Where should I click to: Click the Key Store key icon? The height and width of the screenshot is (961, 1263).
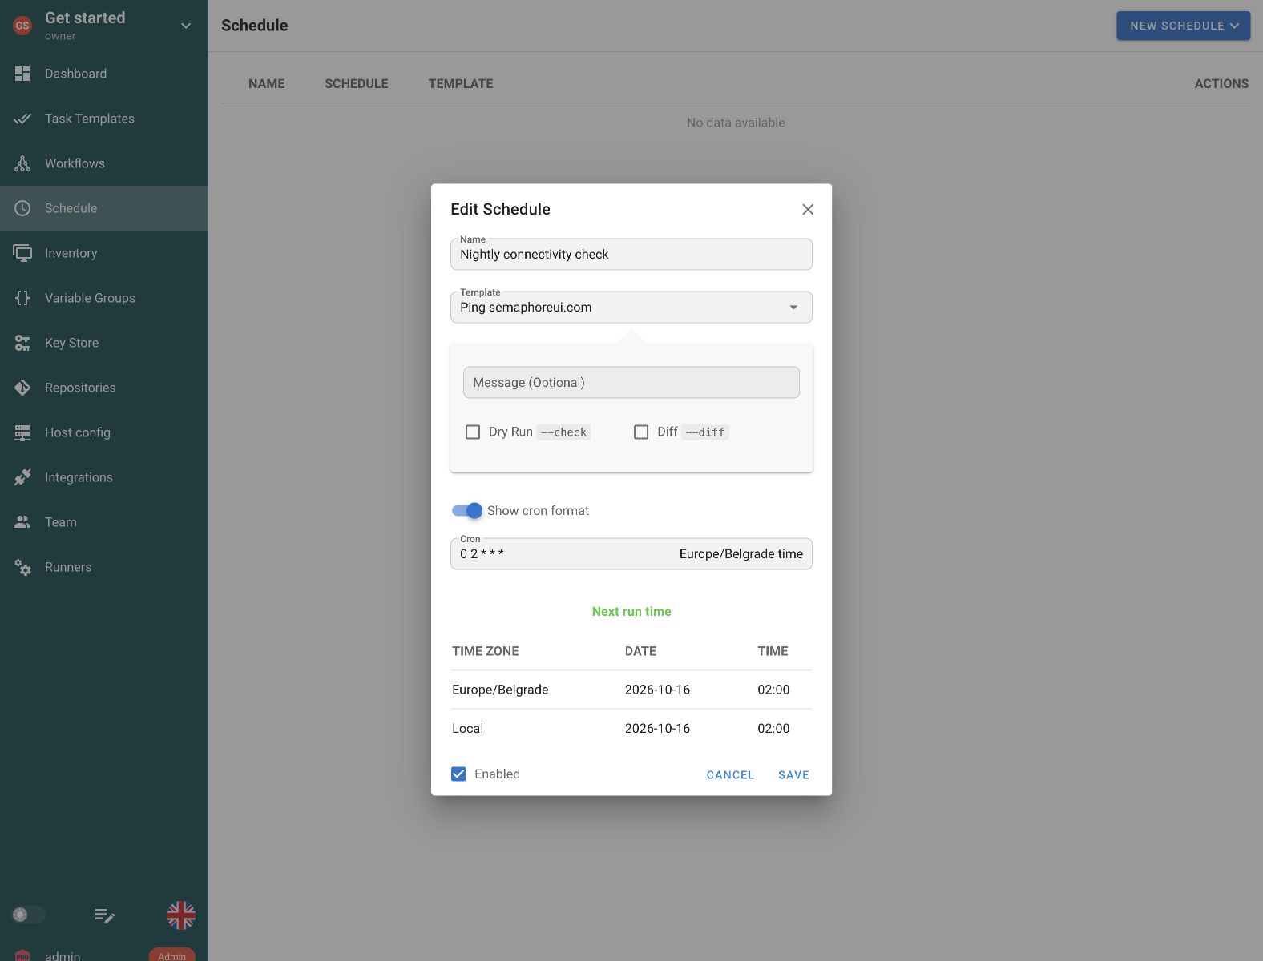pyautogui.click(x=22, y=343)
